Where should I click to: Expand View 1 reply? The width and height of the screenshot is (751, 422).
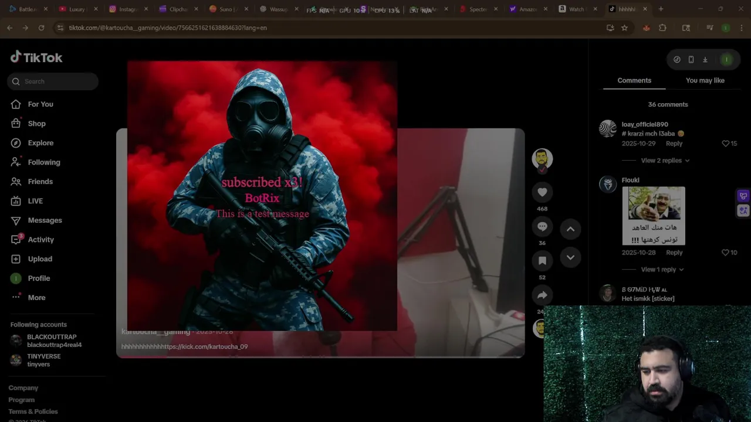[x=662, y=270]
